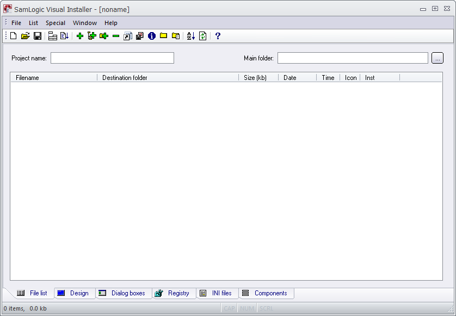
Task: Click the document with down arrow icon
Action: (x=64, y=36)
